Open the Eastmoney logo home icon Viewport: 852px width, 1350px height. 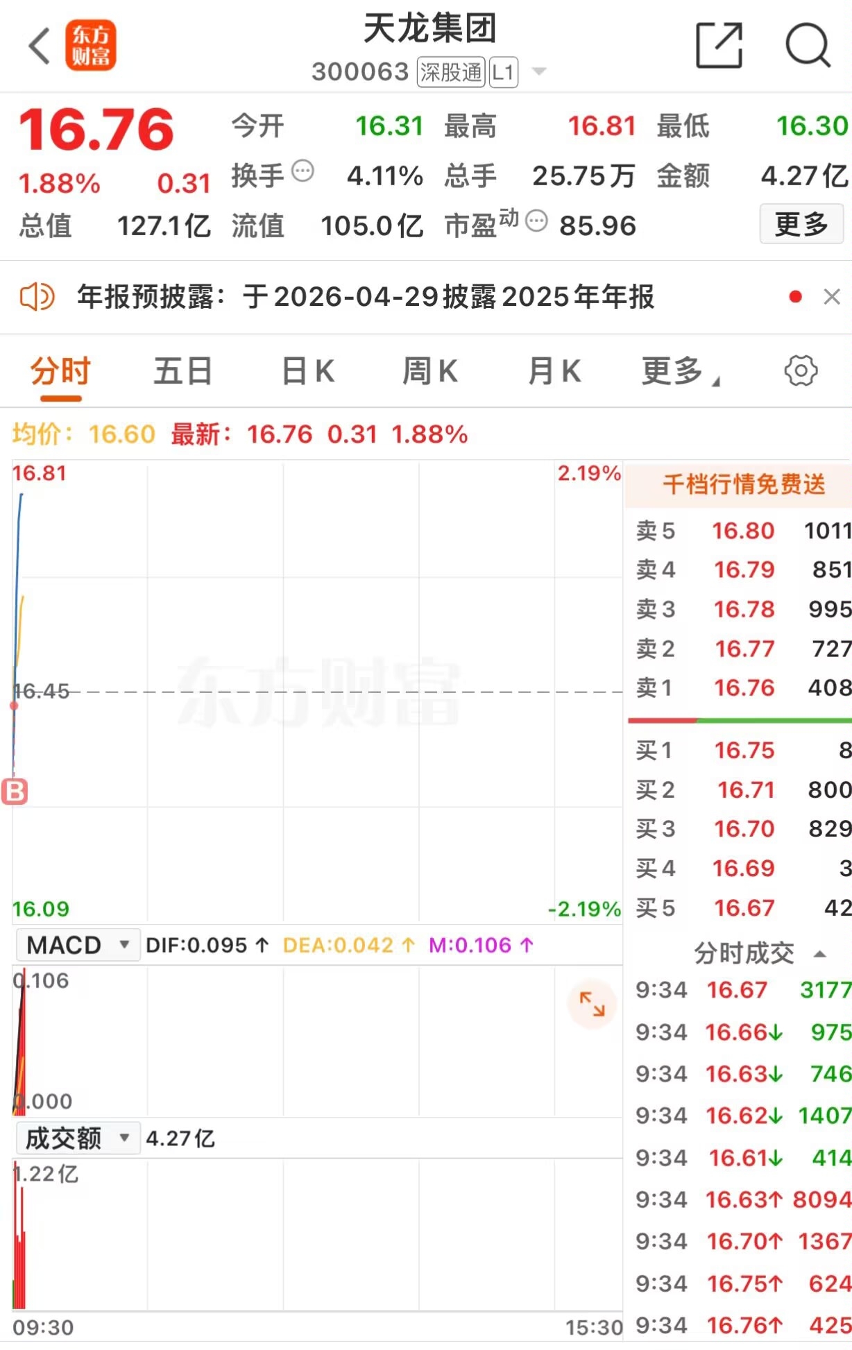coord(91,46)
